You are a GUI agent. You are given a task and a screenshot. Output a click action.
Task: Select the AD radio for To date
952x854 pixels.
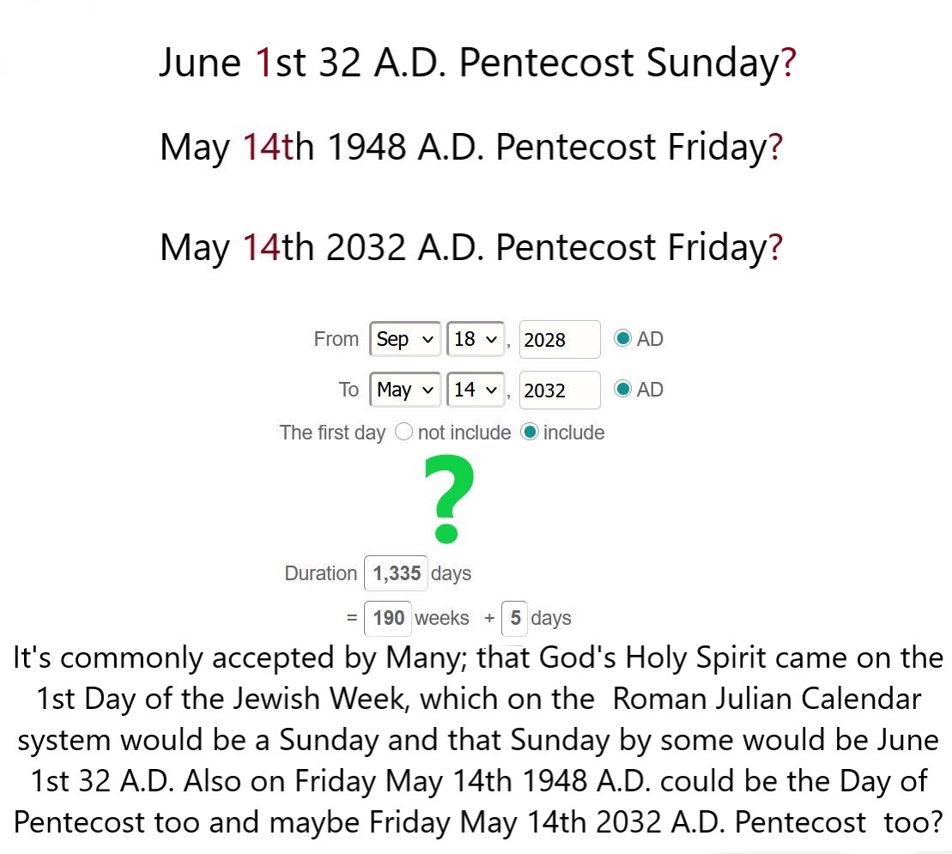[623, 390]
